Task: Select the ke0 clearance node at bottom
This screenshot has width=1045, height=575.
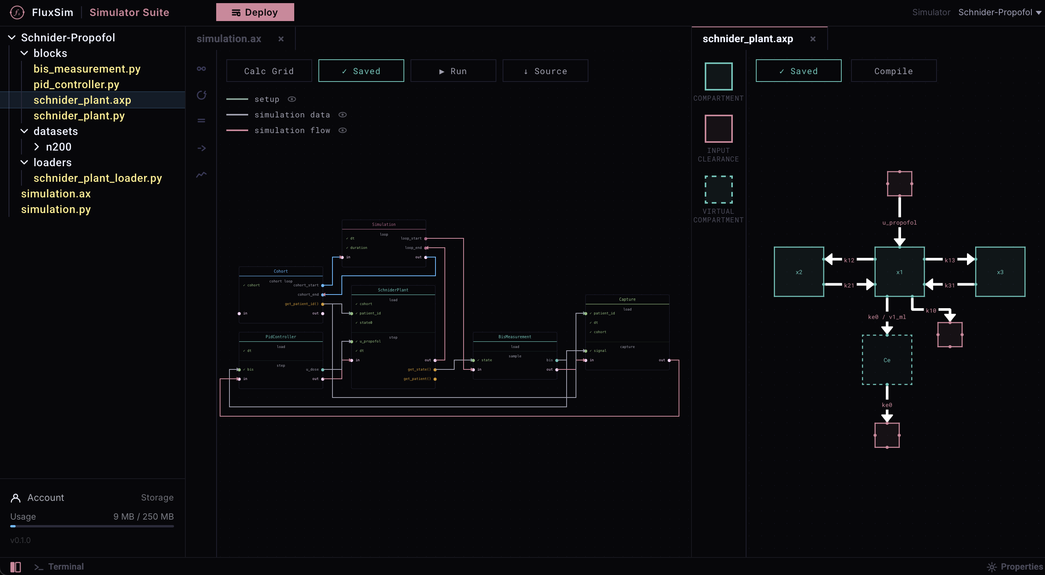Action: click(x=887, y=435)
